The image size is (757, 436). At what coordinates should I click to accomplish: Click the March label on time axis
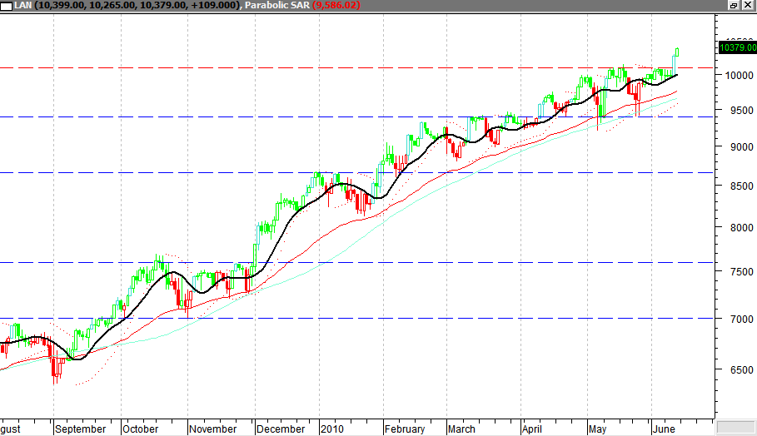pos(462,429)
